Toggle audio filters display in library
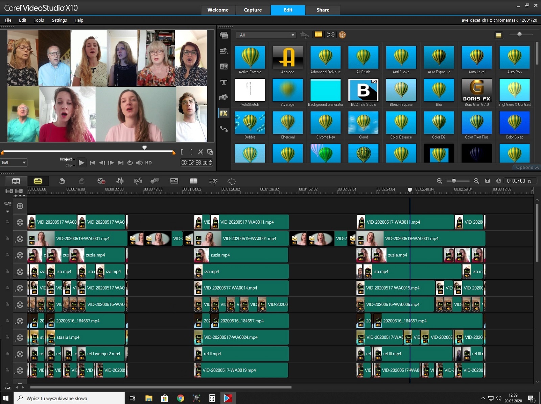541x404 pixels. pos(330,34)
